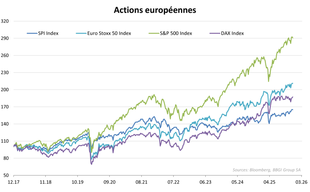Viewport: 310px width, 192px height.
Task: Click the SPI Index legend line swatch
Action: tap(31, 33)
